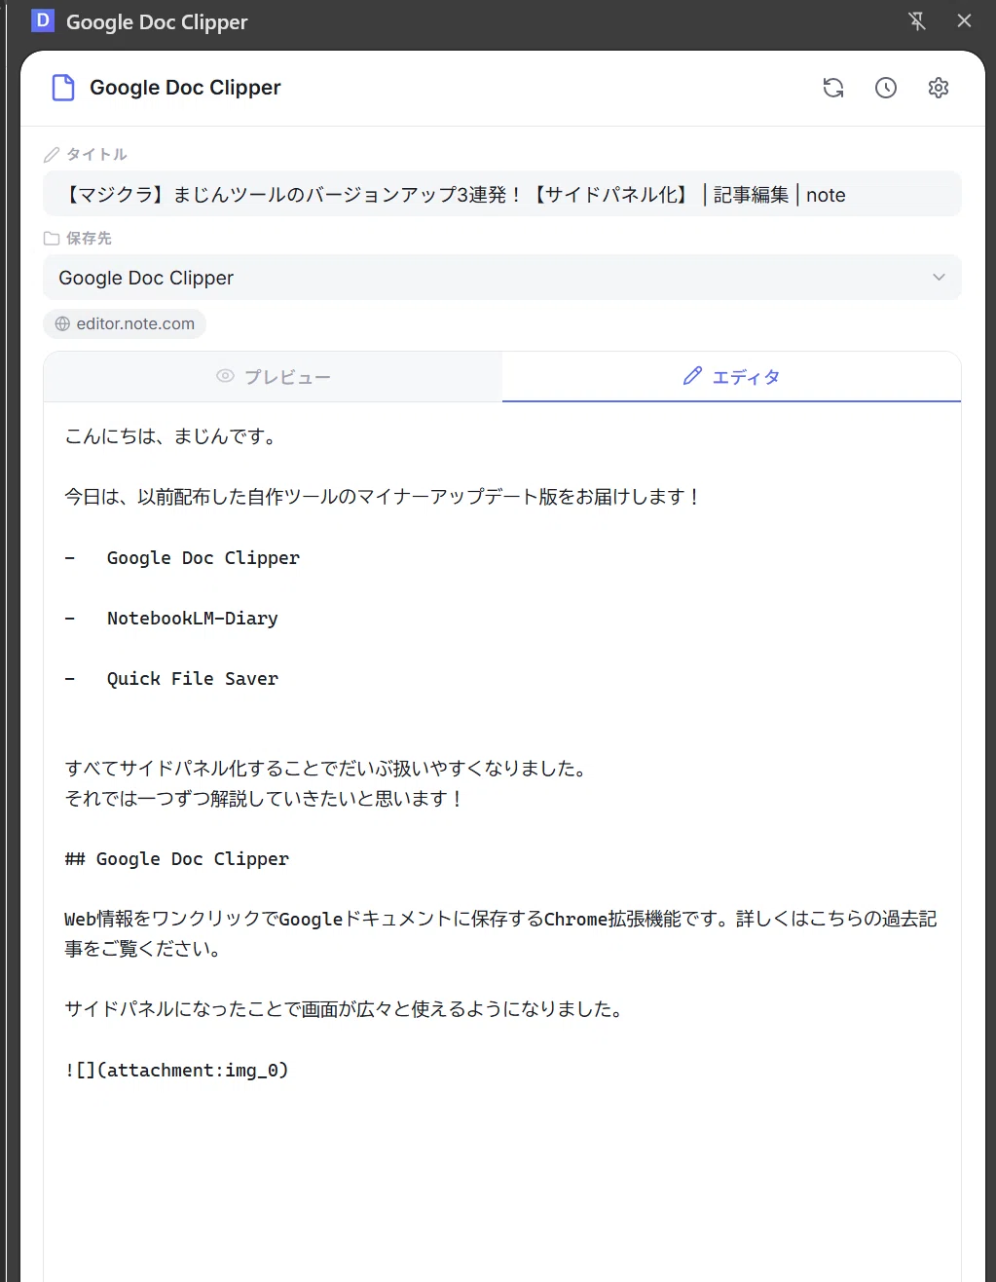
Task: Click the document logo icon beside Google Doc Clipper
Action: tap(63, 88)
